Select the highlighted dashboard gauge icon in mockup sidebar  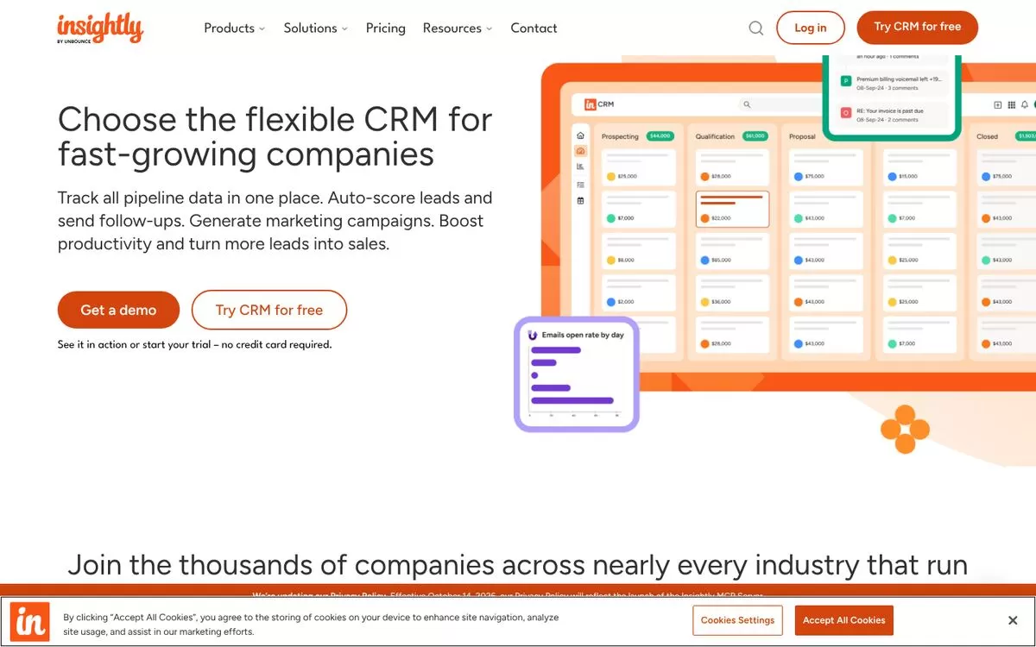[580, 151]
